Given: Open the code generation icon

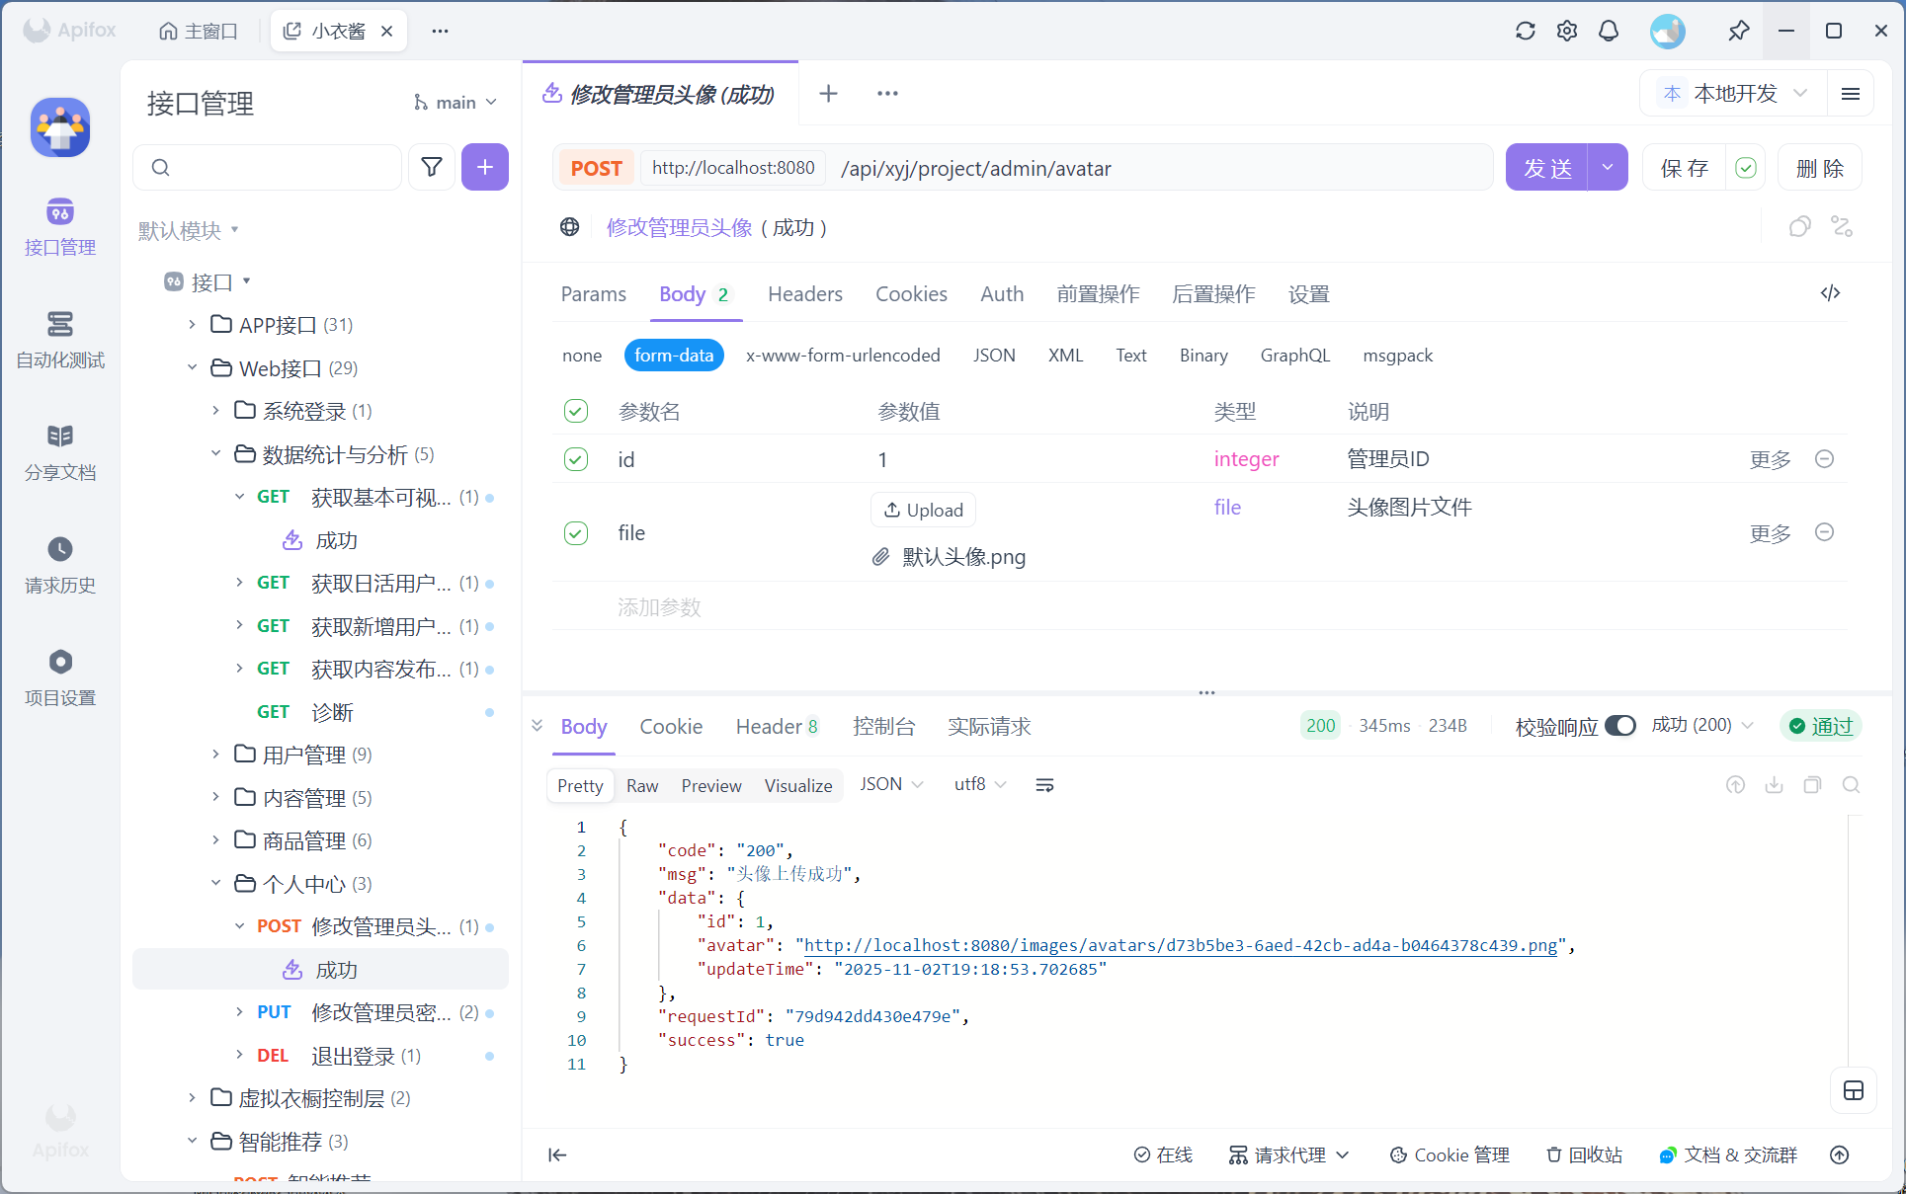Looking at the screenshot, I should coord(1830,293).
